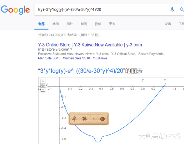Image resolution: width=184 pixels, height=144 pixels.
Task: Zoom out of the graph with minus button
Action: tap(43, 89)
